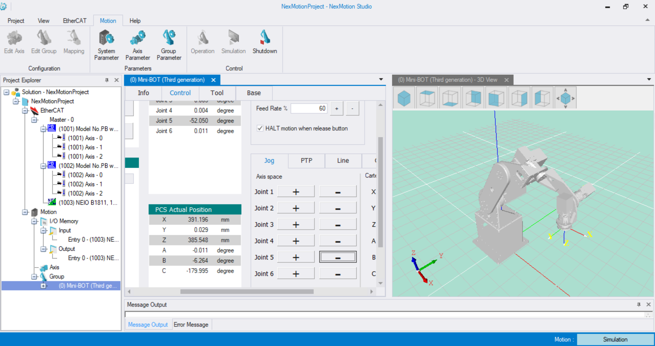Decrease Feed Rate with minus button

(x=352, y=109)
